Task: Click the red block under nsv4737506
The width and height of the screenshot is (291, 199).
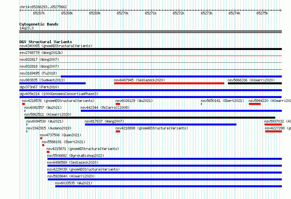Action: pyautogui.click(x=41, y=138)
